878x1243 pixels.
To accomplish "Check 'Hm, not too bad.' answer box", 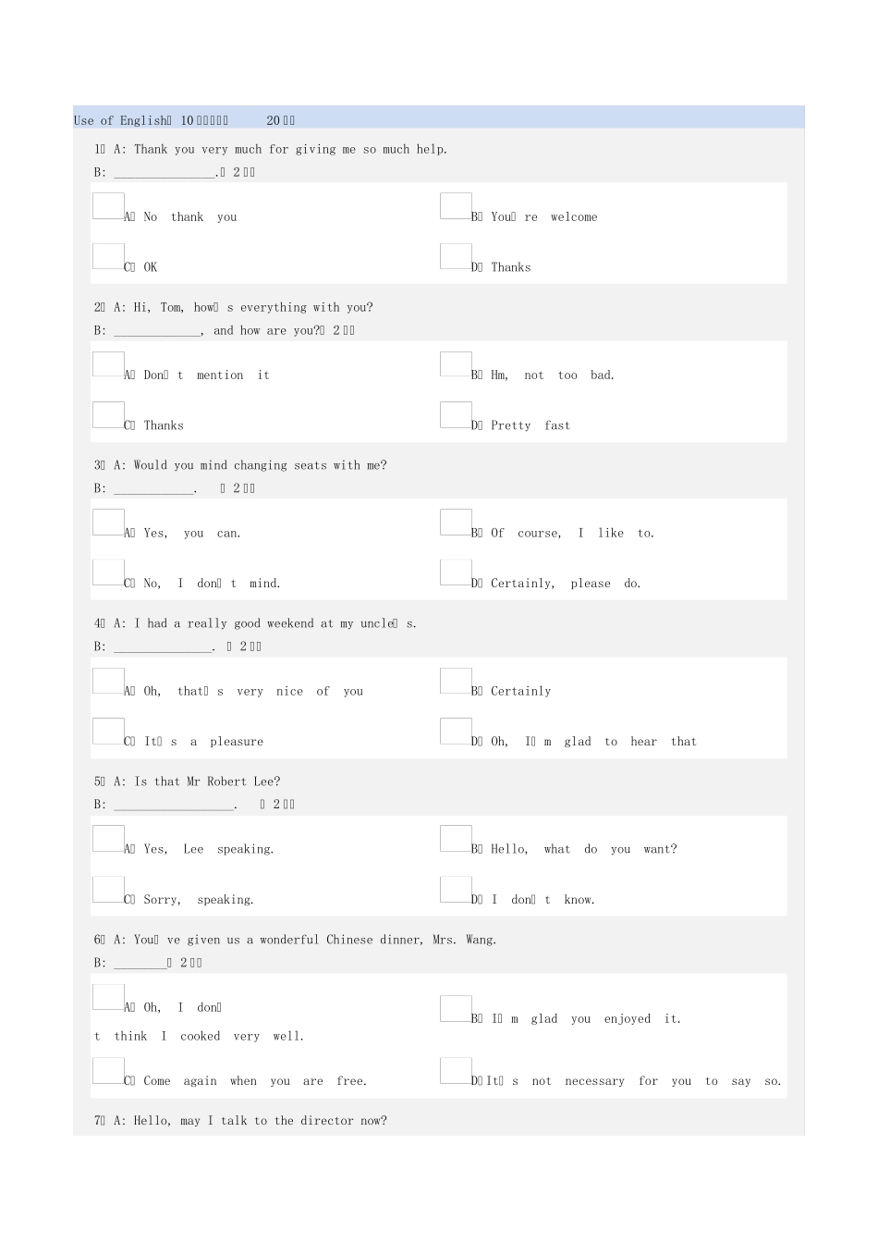I will pyautogui.click(x=456, y=364).
